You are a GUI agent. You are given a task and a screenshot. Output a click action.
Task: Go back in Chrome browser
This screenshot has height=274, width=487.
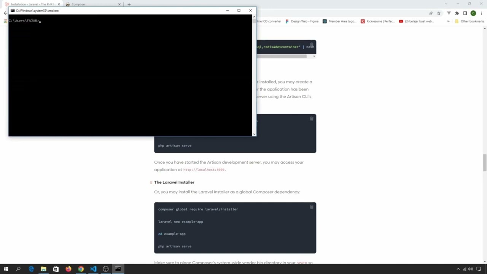[x=5, y=13]
